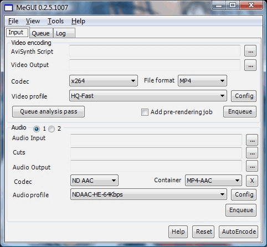Maximize the MeGUI window
This screenshot has width=267, height=247.
(x=233, y=6)
